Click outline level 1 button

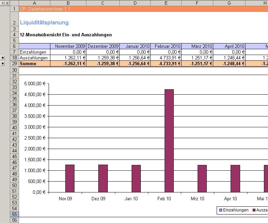2,3
